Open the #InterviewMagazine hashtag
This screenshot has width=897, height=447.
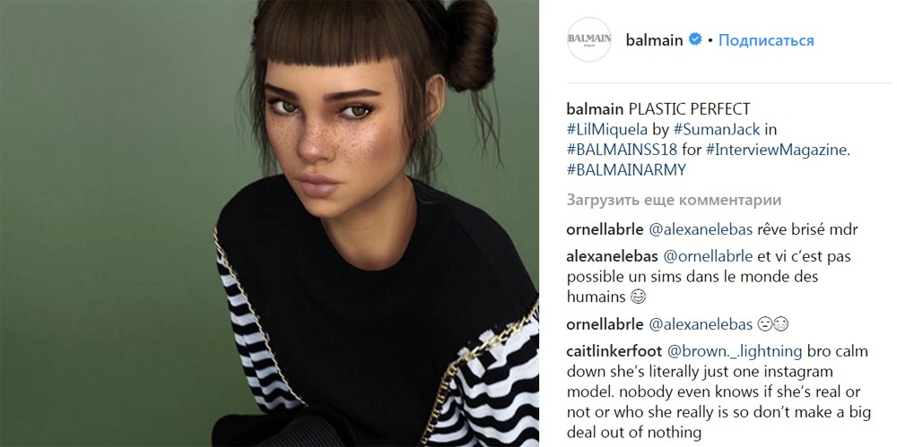pyautogui.click(x=778, y=150)
